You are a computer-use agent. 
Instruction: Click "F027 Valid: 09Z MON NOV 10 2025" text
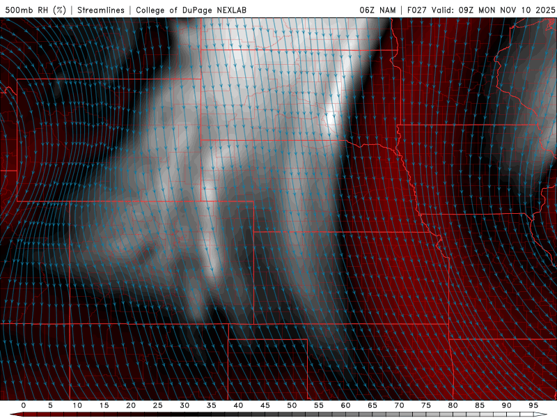[481, 10]
